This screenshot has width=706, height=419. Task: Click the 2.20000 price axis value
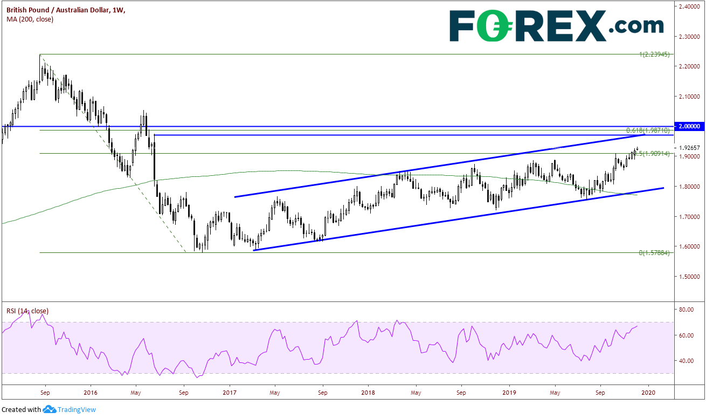coord(690,67)
